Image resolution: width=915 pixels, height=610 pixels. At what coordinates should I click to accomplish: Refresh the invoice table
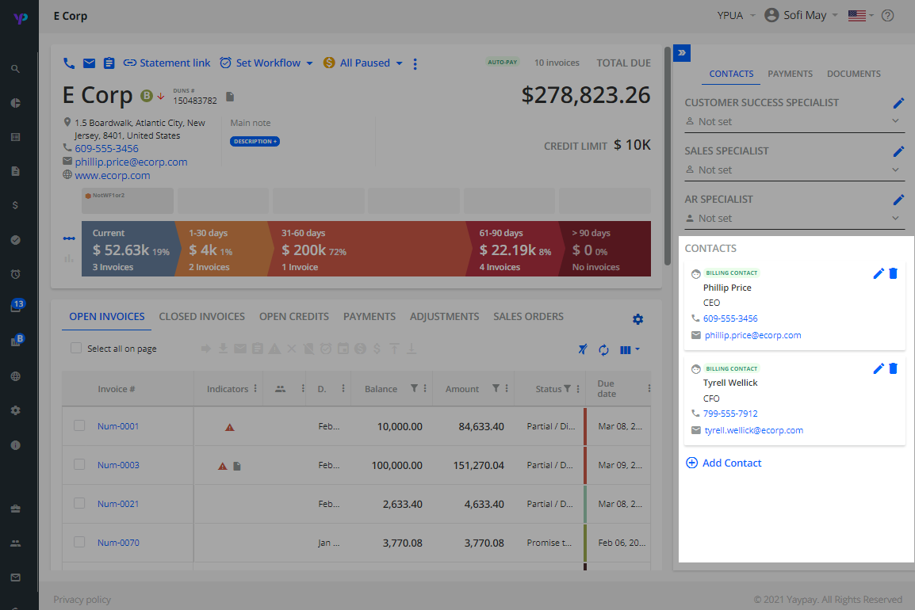click(x=603, y=350)
